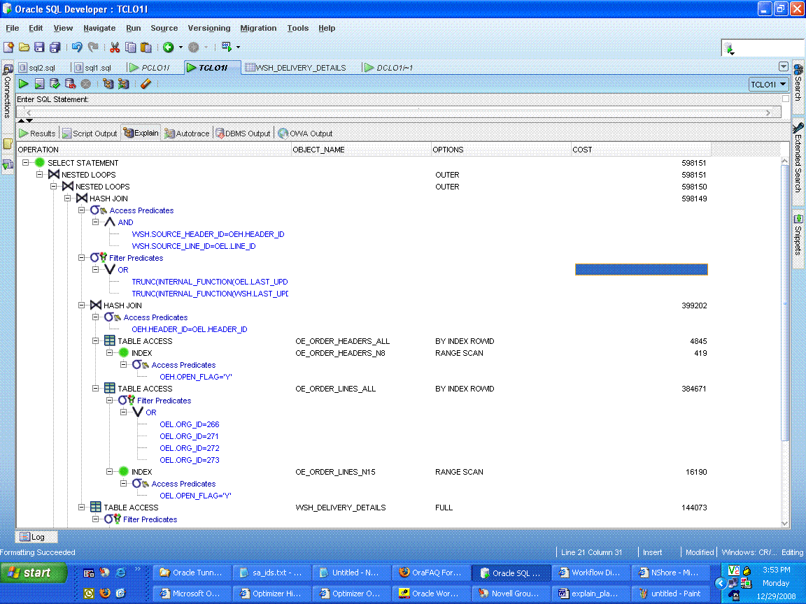Select WSH.SOURCE_HEADER_ID=OEH.HEADER_ID predicate
The height and width of the screenshot is (604, 806).
pyautogui.click(x=208, y=234)
